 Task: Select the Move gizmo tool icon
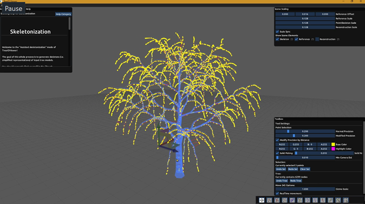click(262, 200)
